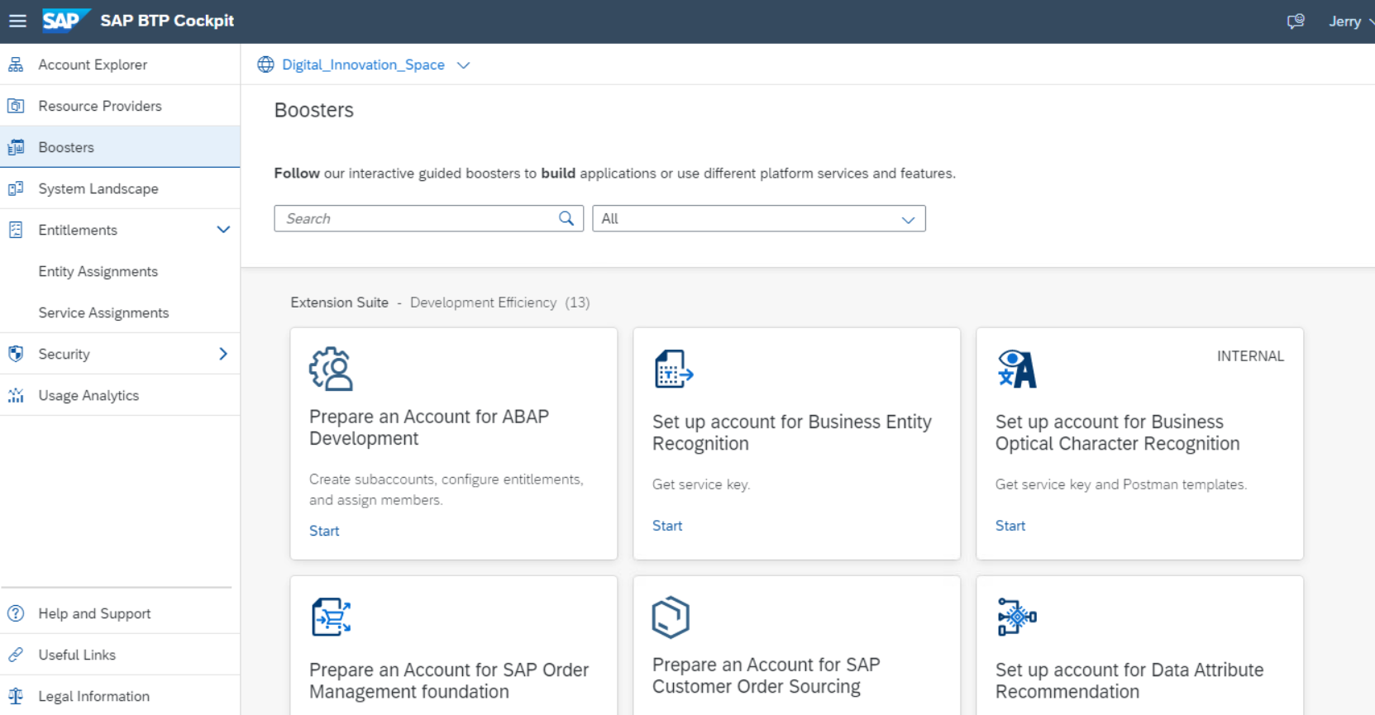
Task: Click the ABAP Development booster icon
Action: tap(331, 369)
